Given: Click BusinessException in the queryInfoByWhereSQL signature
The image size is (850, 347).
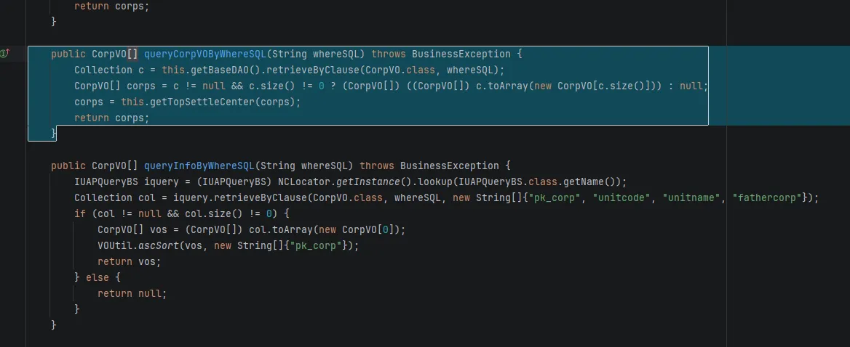Looking at the screenshot, I should tap(450, 166).
